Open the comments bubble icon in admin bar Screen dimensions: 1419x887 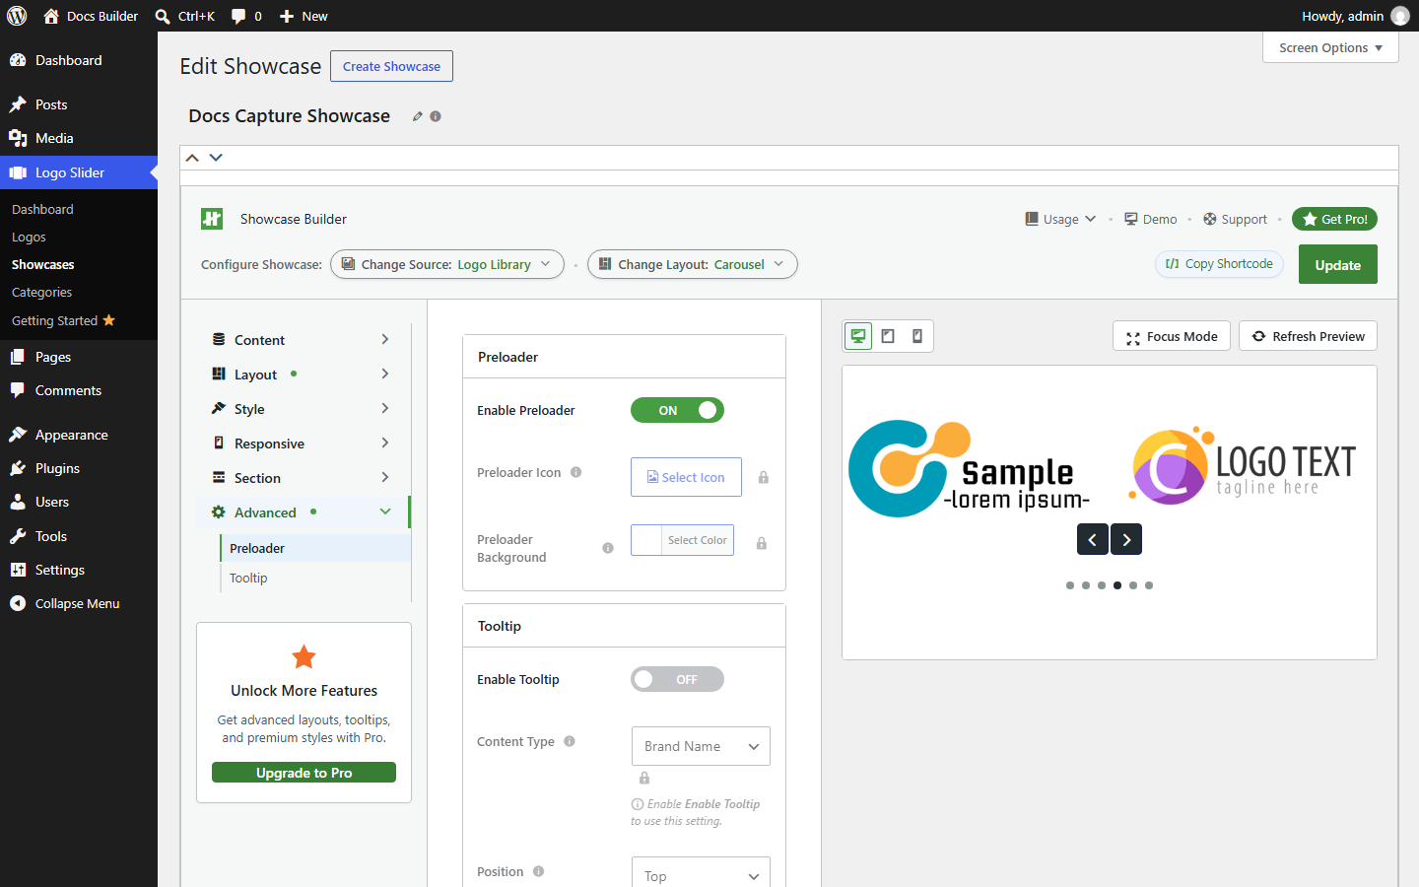[238, 16]
